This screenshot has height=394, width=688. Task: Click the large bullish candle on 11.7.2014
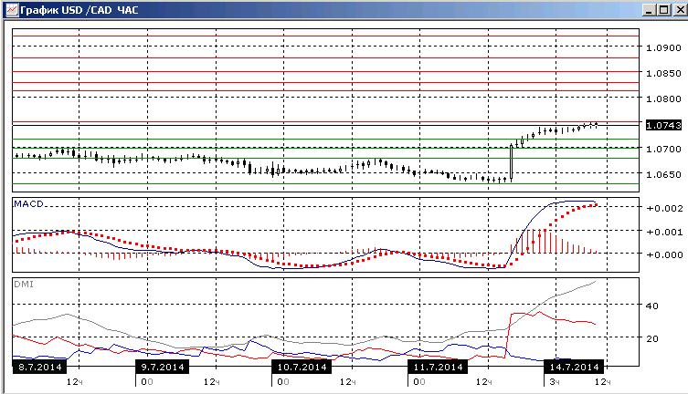pos(511,162)
